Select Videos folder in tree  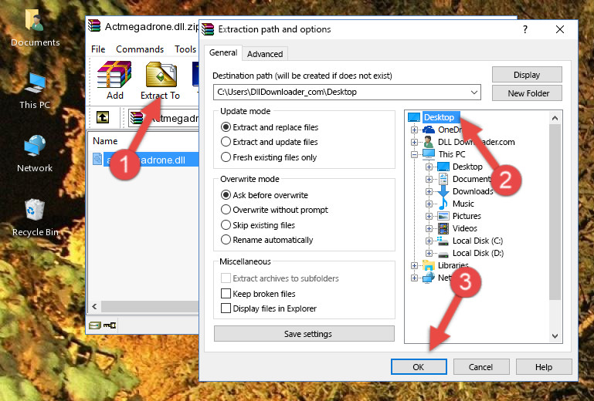[x=465, y=228]
